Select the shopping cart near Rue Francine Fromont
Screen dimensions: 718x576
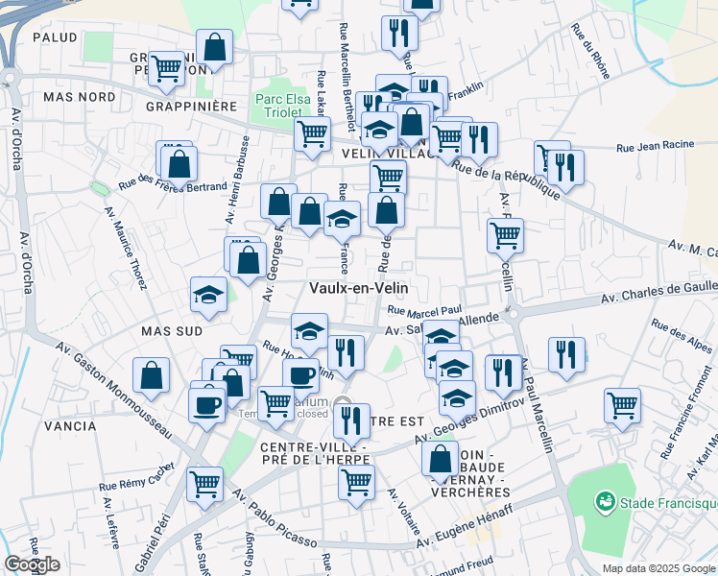(622, 405)
